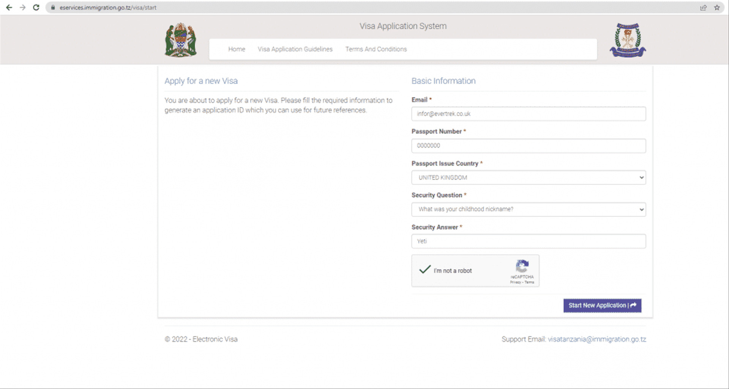
Task: Open the Home menu item
Action: [237, 49]
